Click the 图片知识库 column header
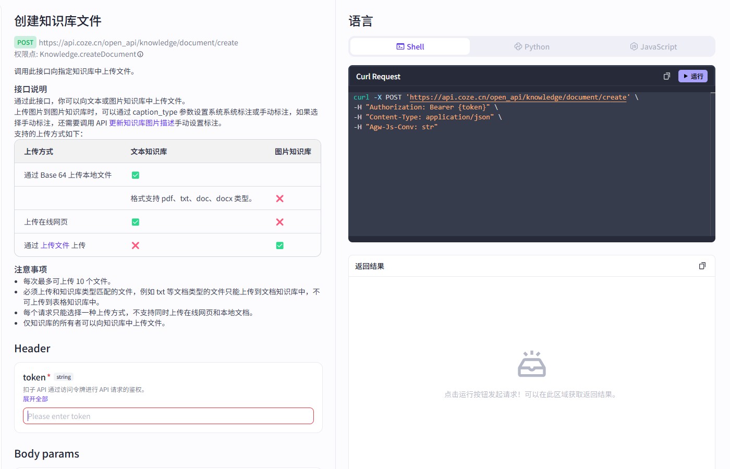Viewport: 730px width, 469px height. point(293,152)
